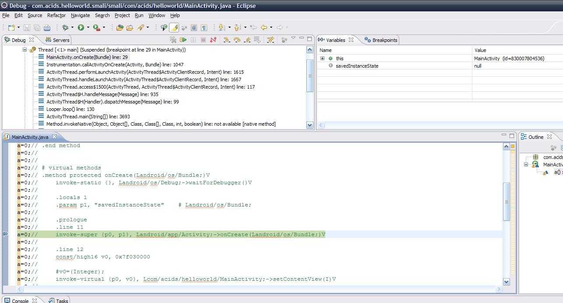This screenshot has height=303, width=563.
Task: Open the File menu
Action: point(6,15)
